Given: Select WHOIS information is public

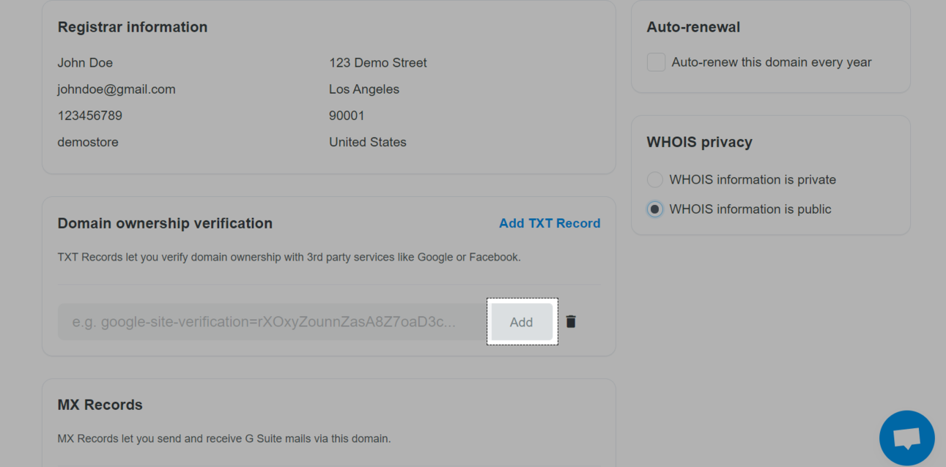Looking at the screenshot, I should [x=655, y=209].
